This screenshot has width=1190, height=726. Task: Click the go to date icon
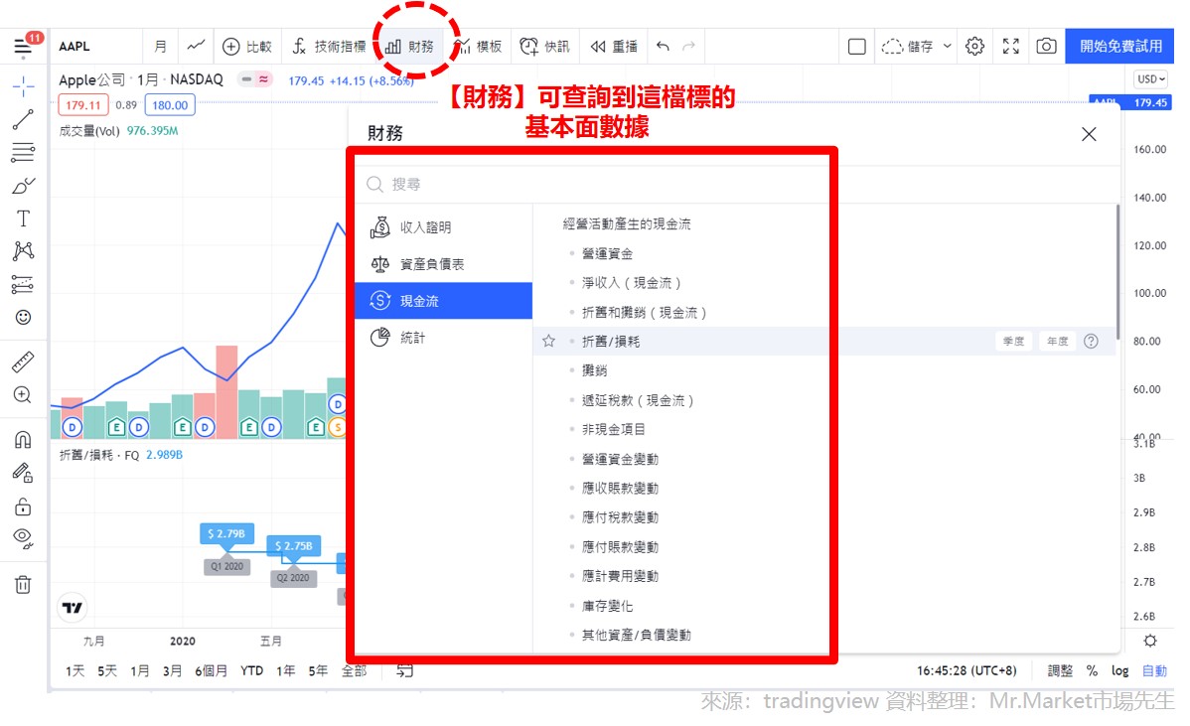pyautogui.click(x=404, y=670)
